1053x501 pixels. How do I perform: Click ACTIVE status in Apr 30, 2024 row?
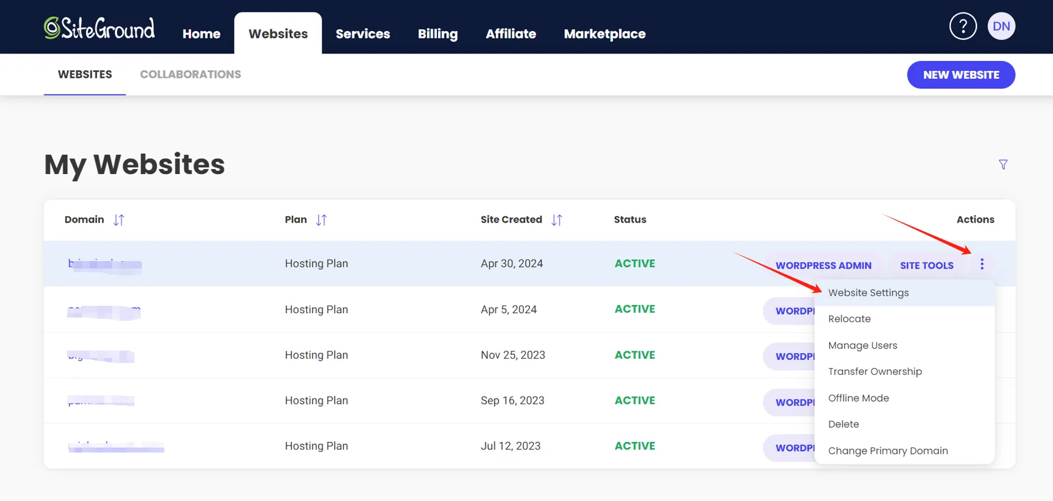(x=635, y=264)
